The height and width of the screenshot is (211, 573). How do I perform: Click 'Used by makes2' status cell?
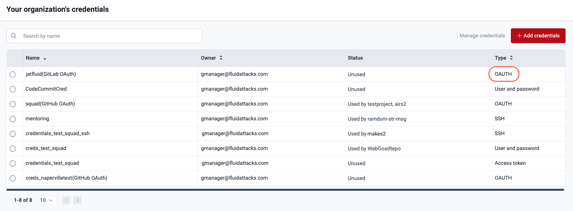(x=367, y=134)
